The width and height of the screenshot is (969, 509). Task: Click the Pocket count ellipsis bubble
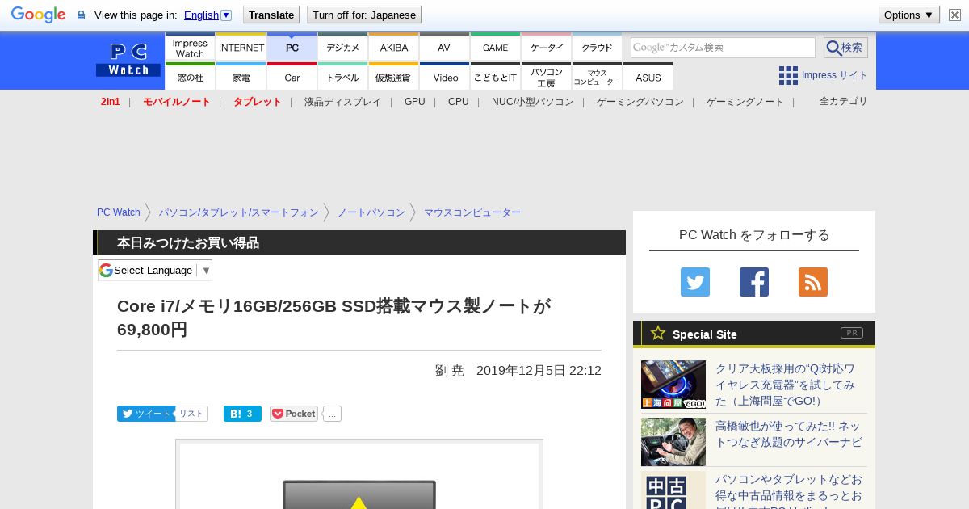pos(332,414)
